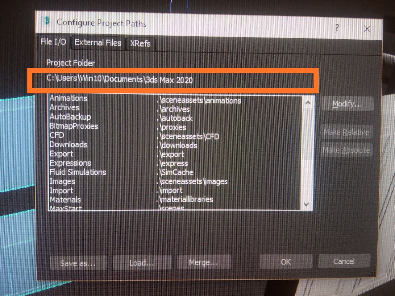Open the XRefs tab
The width and height of the screenshot is (395, 296).
(x=140, y=43)
